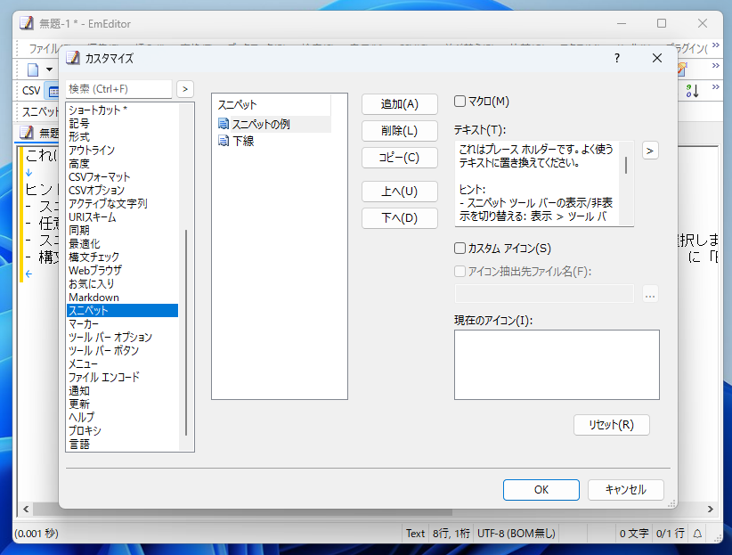Select ツール バー オプション category

click(x=122, y=338)
